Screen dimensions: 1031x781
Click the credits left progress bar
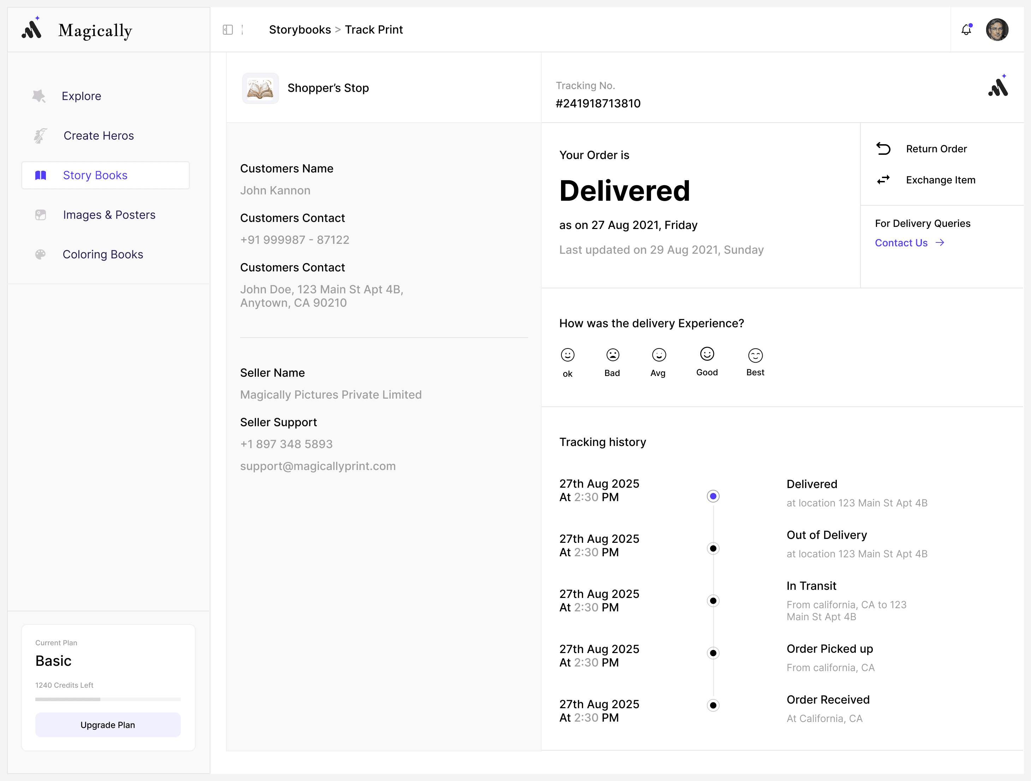(108, 699)
